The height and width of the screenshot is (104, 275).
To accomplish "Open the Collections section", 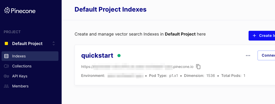I will 30,66.
